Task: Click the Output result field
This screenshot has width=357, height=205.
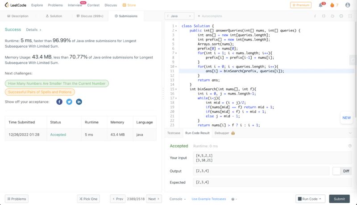Action: (261, 171)
